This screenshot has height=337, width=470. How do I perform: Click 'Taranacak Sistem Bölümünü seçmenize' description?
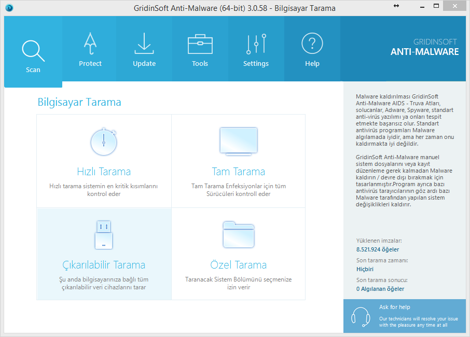click(239, 283)
